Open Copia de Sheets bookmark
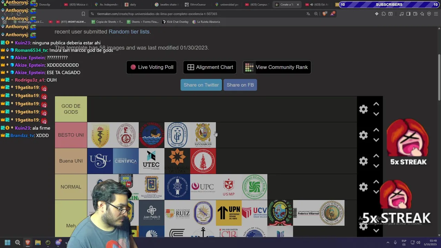Screen dimensions: 441x248 107,22
